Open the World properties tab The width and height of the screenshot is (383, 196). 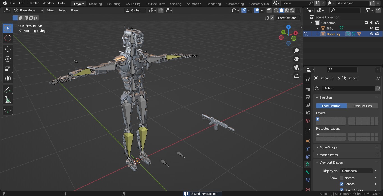308,121
